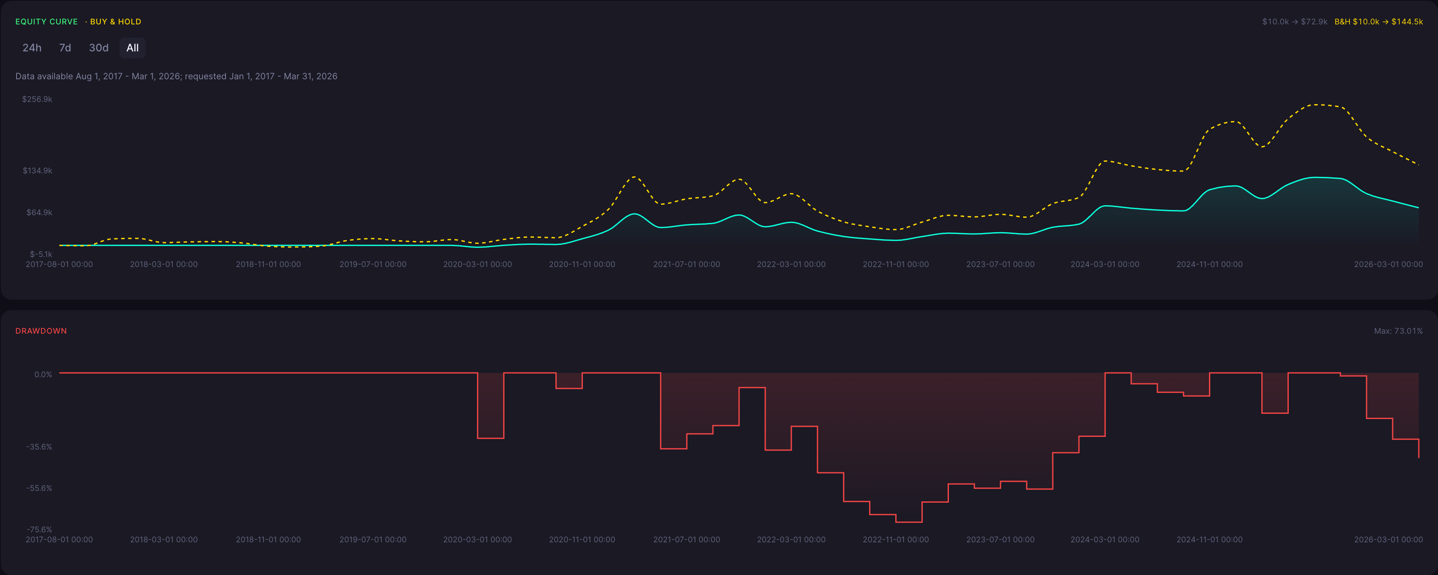Click the $64.9k y-axis label
The height and width of the screenshot is (575, 1438).
click(39, 212)
